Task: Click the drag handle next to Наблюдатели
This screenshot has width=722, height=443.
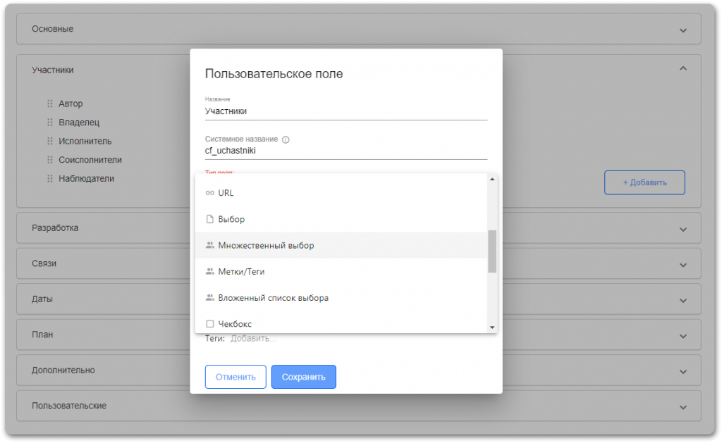Action: [x=50, y=178]
